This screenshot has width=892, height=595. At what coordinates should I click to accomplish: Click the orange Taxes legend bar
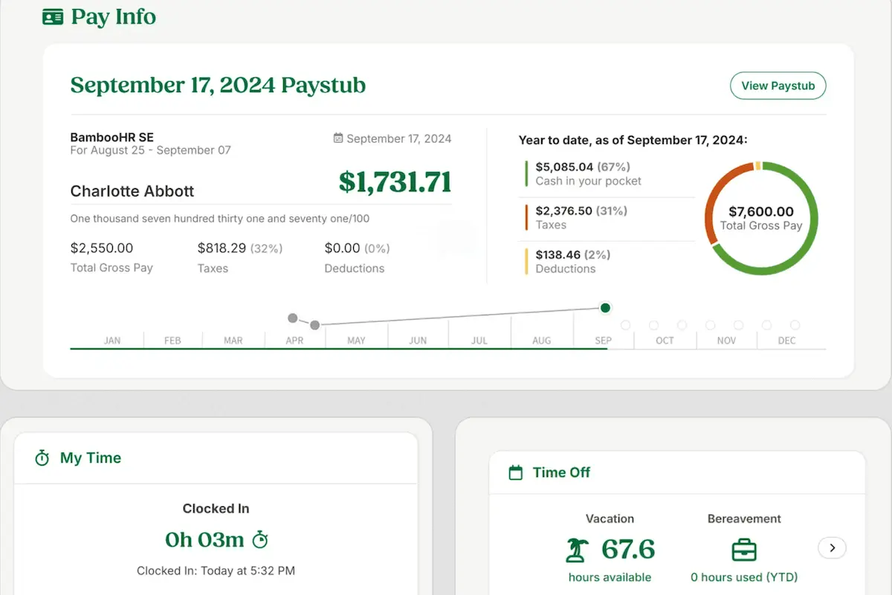point(526,217)
